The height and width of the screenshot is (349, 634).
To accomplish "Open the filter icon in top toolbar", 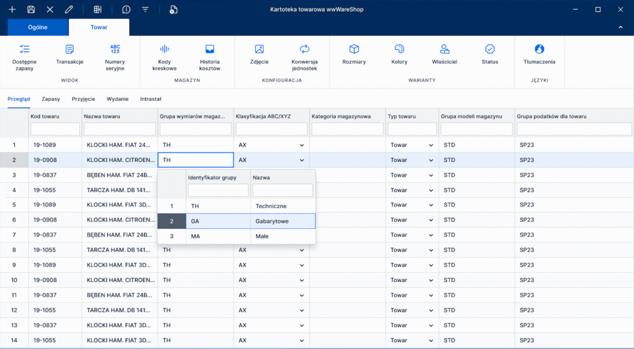I will click(x=145, y=9).
